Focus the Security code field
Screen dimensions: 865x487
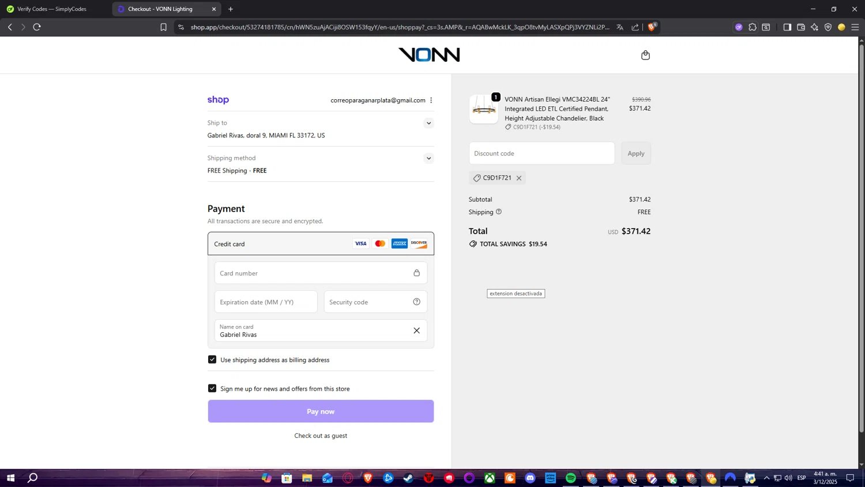[x=375, y=302]
